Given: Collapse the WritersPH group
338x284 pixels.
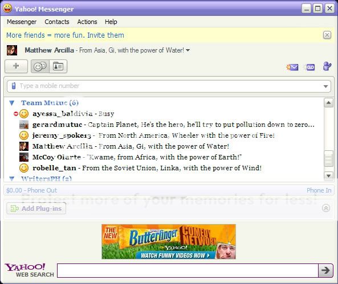Looking at the screenshot, I should click(12, 178).
